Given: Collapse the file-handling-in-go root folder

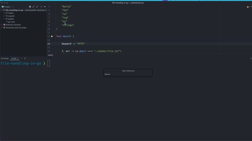Looking at the screenshot, I should point(2,10).
